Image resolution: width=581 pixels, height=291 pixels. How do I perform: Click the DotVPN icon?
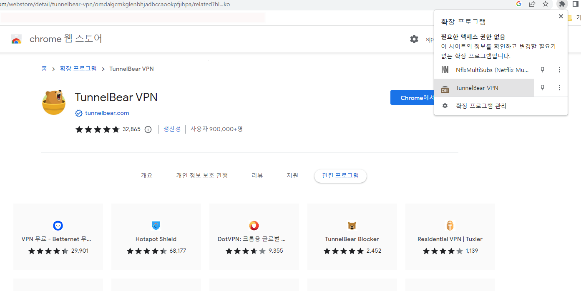click(254, 226)
